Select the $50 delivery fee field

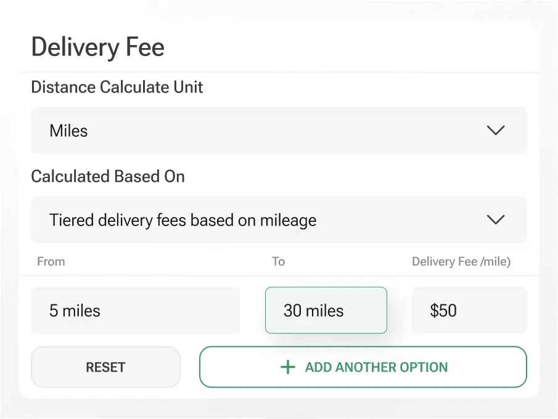pos(469,311)
